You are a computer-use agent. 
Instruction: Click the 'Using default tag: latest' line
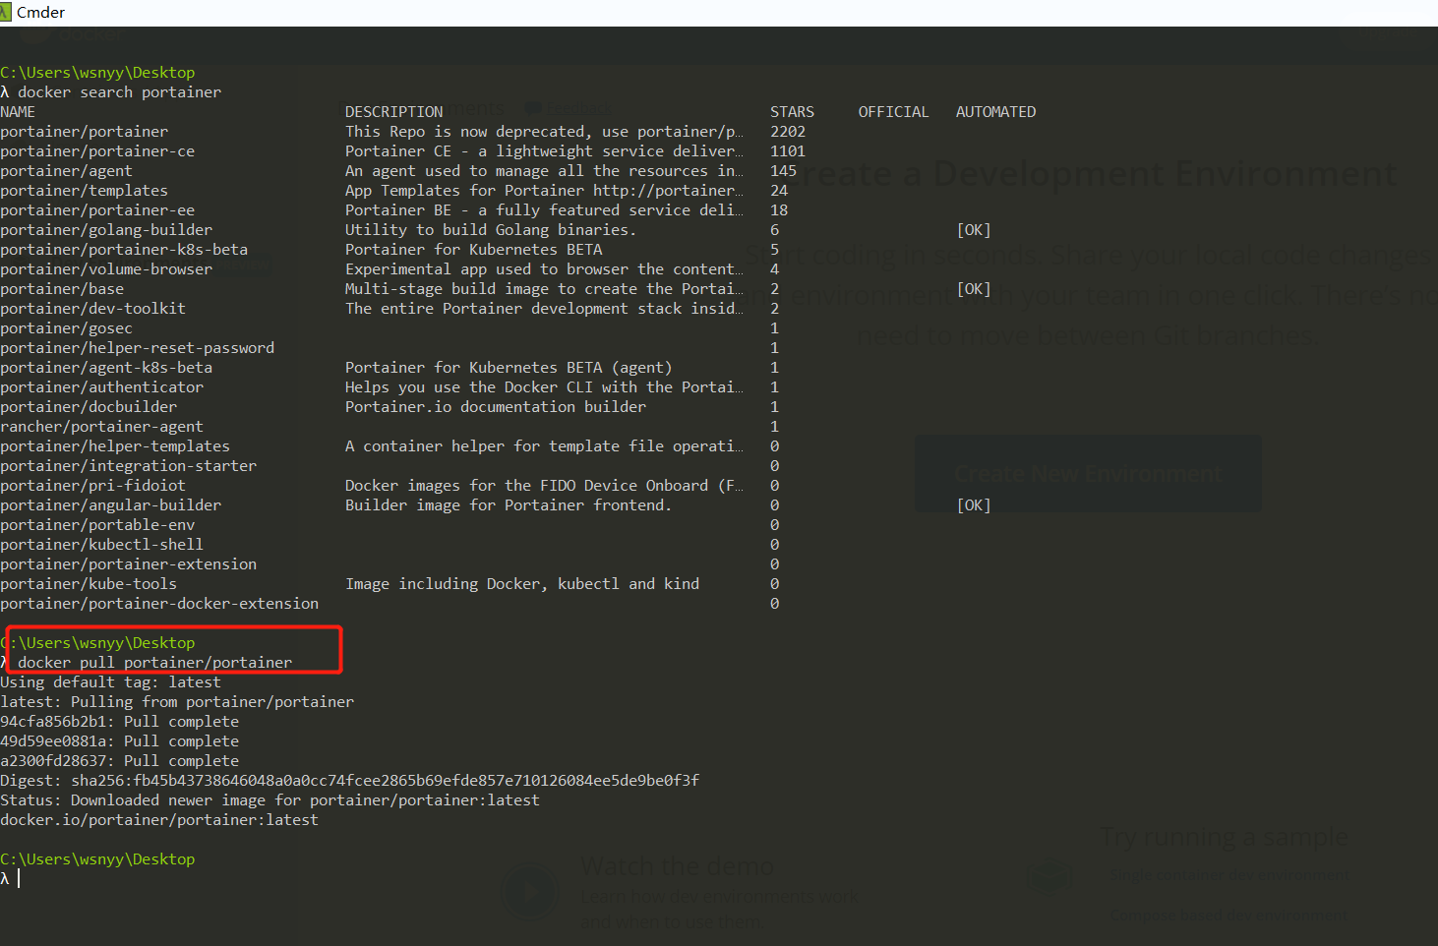pyautogui.click(x=110, y=682)
